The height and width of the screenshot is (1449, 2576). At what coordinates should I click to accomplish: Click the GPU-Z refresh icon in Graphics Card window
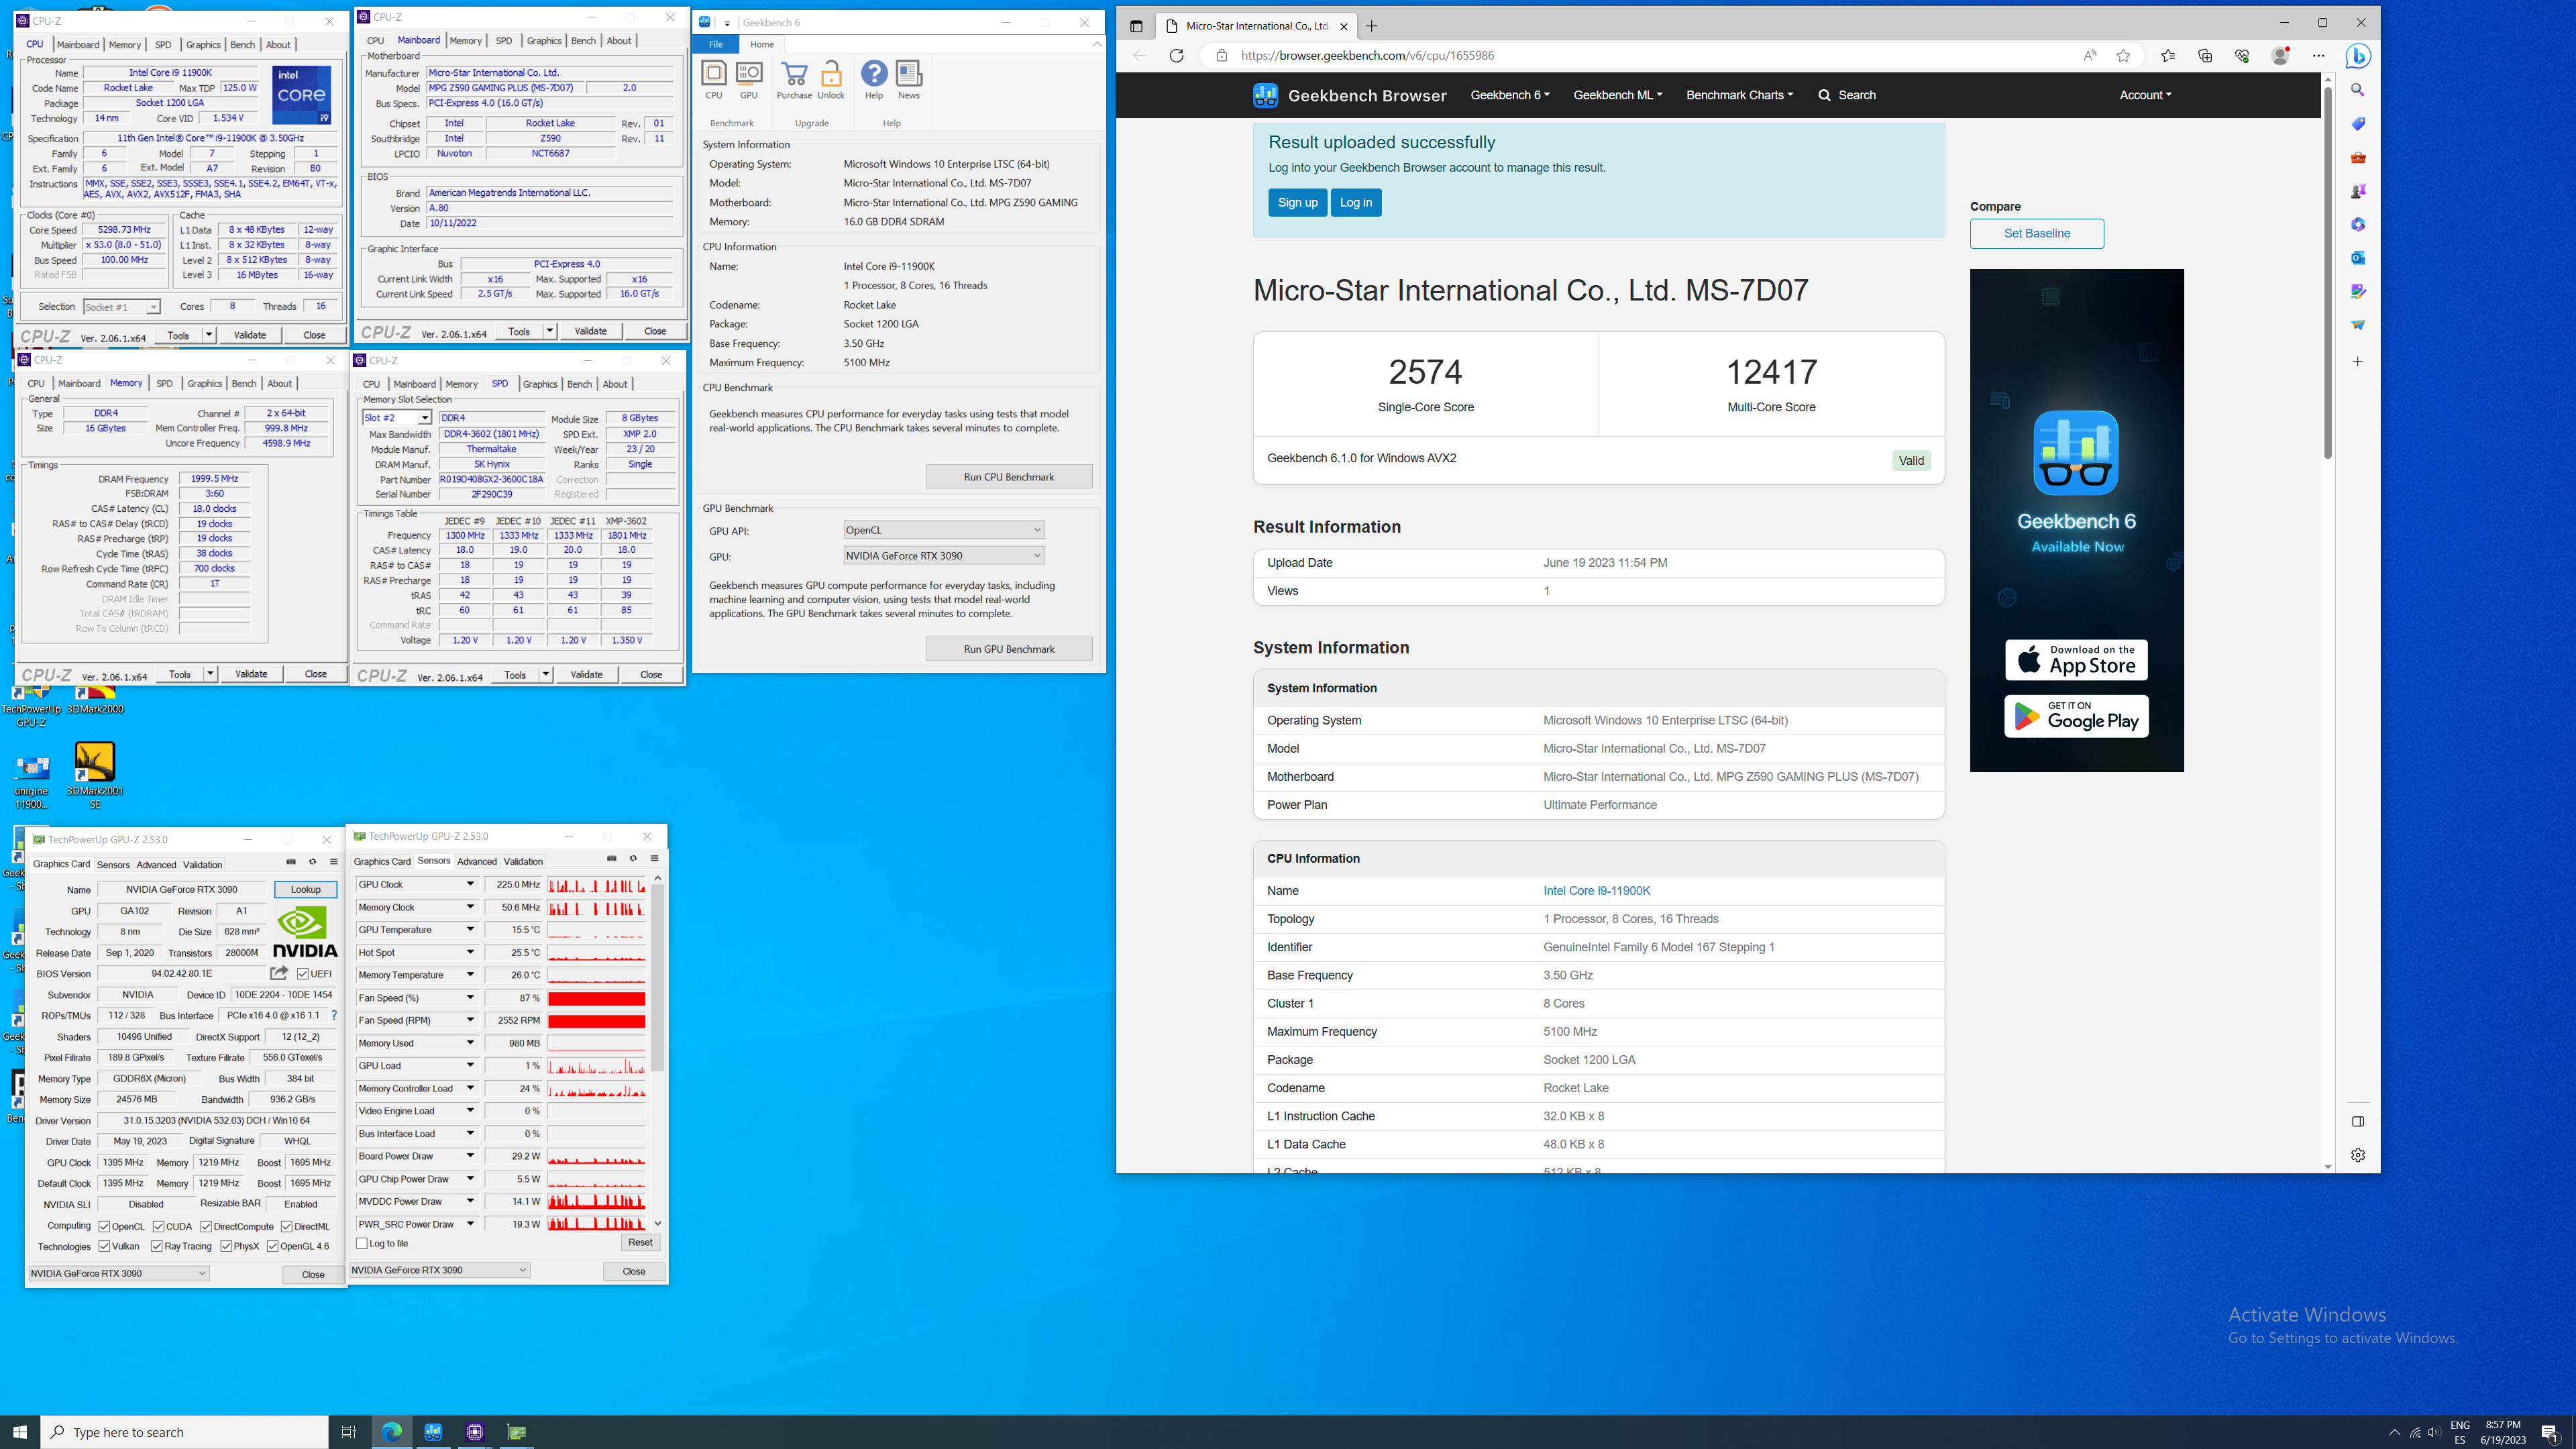click(x=312, y=862)
